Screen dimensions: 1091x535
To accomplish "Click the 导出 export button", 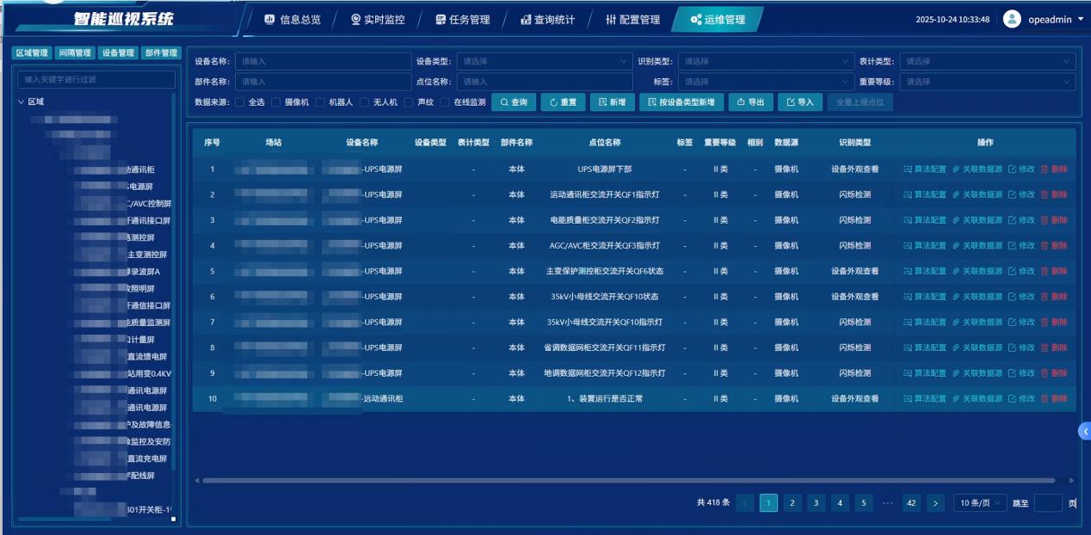I will pos(750,102).
